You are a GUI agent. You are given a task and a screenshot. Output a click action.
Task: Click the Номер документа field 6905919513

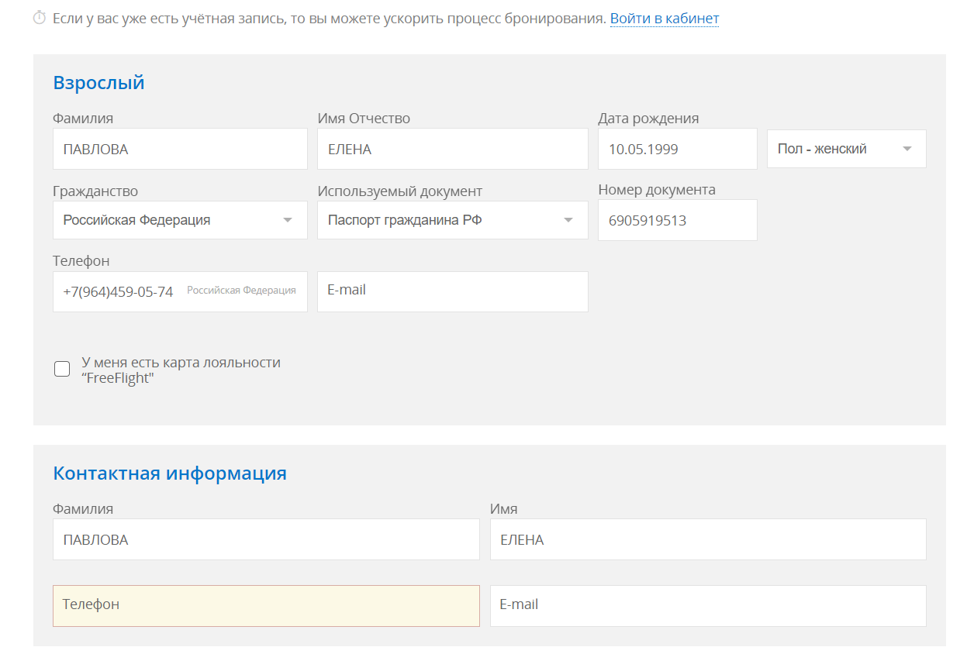[677, 220]
